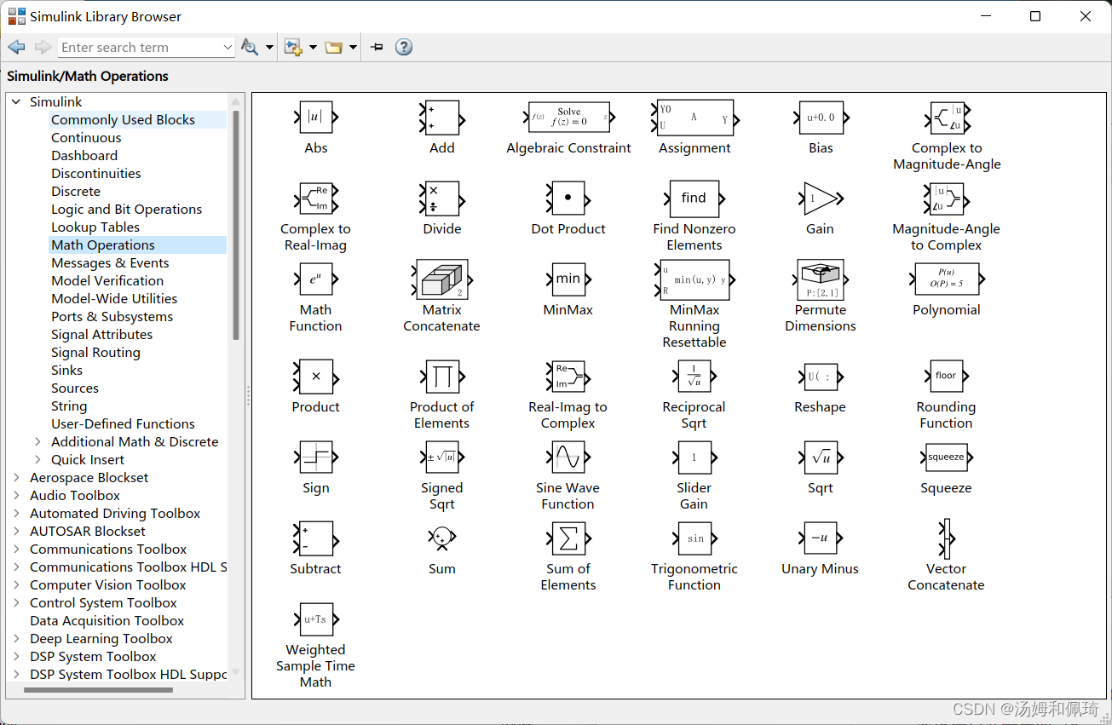The image size is (1112, 725).
Task: Open the Discontinuities library
Action: pos(96,174)
